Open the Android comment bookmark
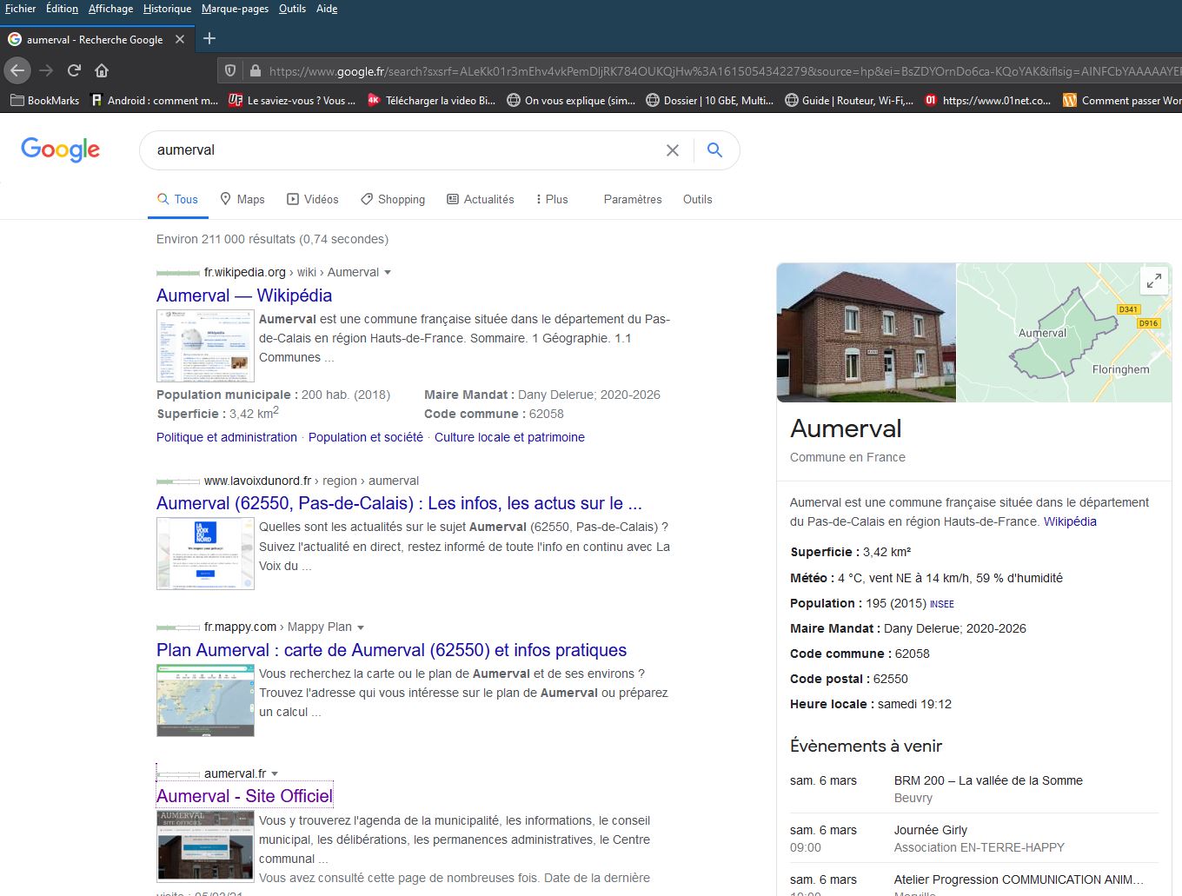The width and height of the screenshot is (1182, 896). [154, 101]
